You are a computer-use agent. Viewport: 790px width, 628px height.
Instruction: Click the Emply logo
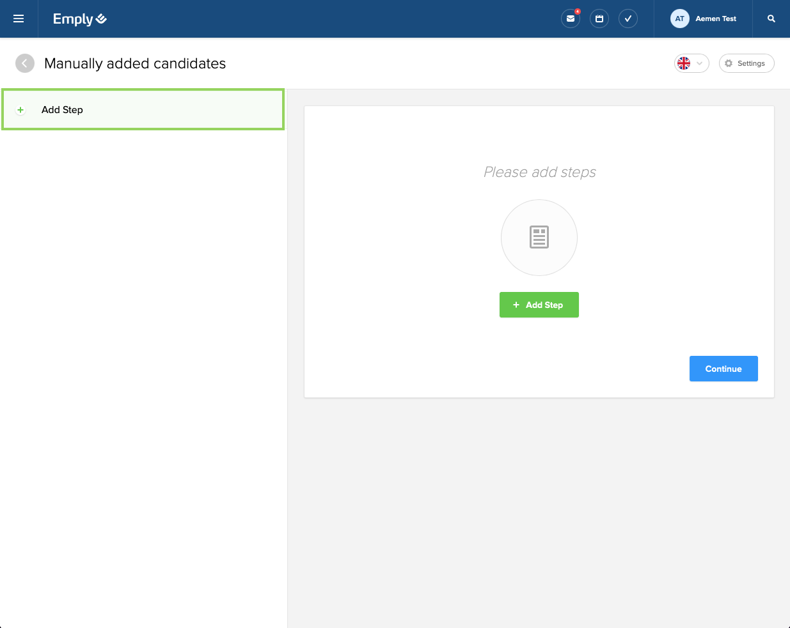(x=79, y=19)
